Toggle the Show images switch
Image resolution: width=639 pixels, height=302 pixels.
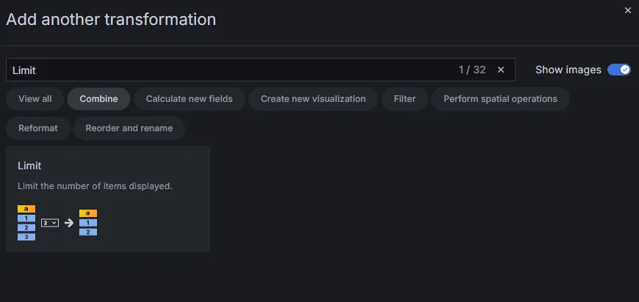click(618, 70)
